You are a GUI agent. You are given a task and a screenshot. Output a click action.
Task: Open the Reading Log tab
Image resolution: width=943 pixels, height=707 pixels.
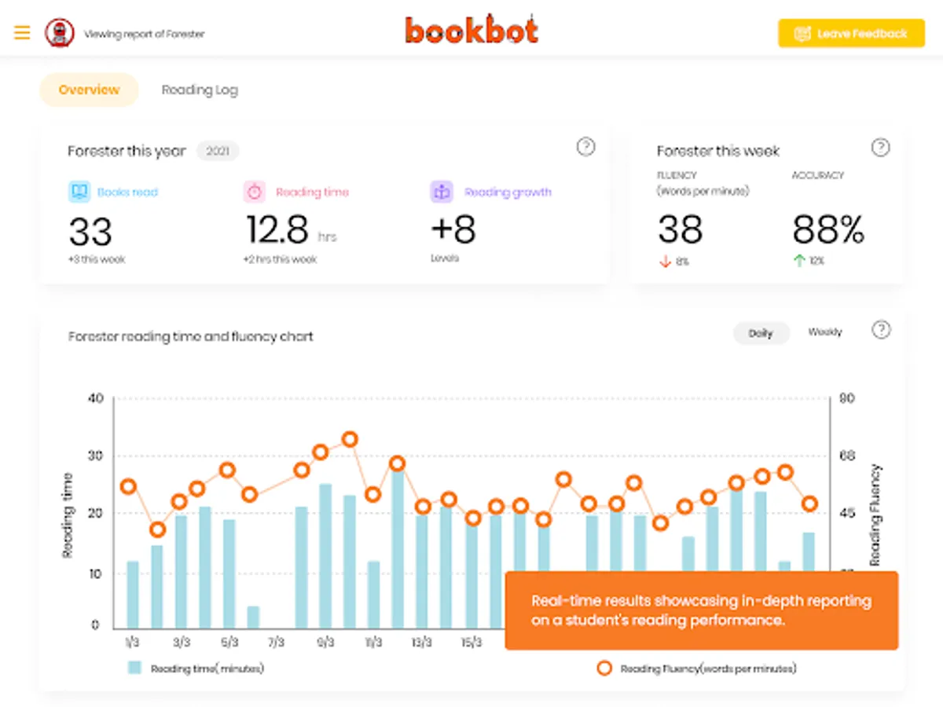pyautogui.click(x=200, y=90)
